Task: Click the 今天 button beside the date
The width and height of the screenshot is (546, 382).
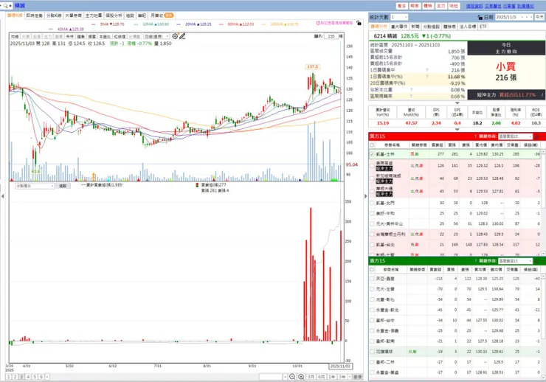Action: point(540,17)
